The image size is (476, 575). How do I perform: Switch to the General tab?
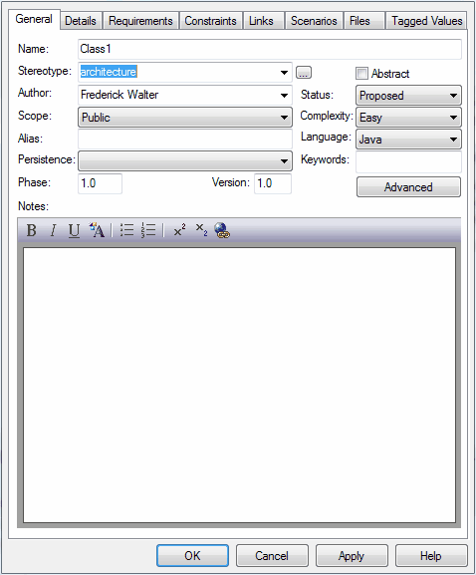pyautogui.click(x=34, y=19)
